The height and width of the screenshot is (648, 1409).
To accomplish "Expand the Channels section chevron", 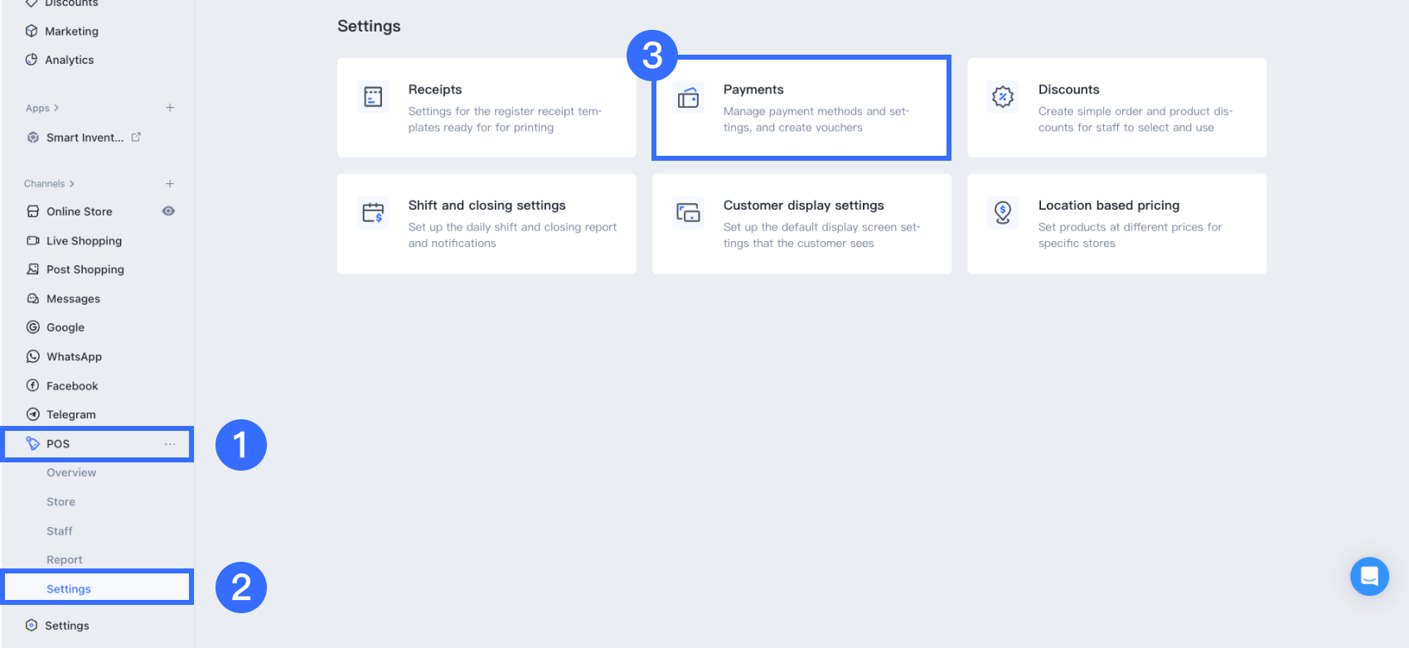I will point(72,184).
